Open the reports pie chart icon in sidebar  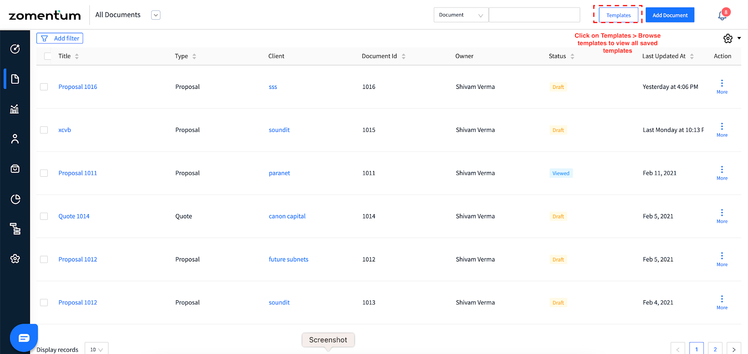[x=15, y=199]
